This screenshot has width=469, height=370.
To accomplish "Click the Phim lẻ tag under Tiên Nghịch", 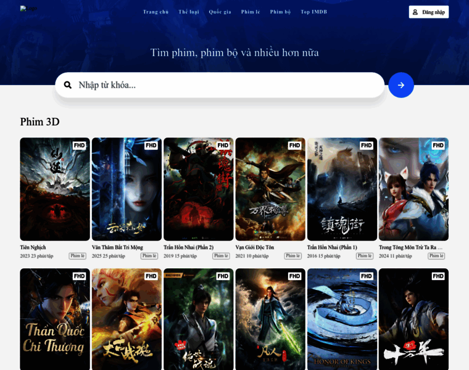I will [77, 256].
